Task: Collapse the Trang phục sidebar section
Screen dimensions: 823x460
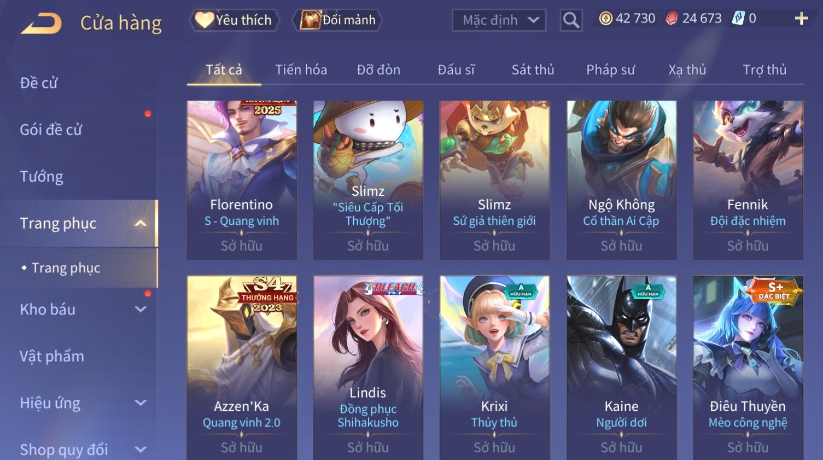Action: click(x=141, y=223)
